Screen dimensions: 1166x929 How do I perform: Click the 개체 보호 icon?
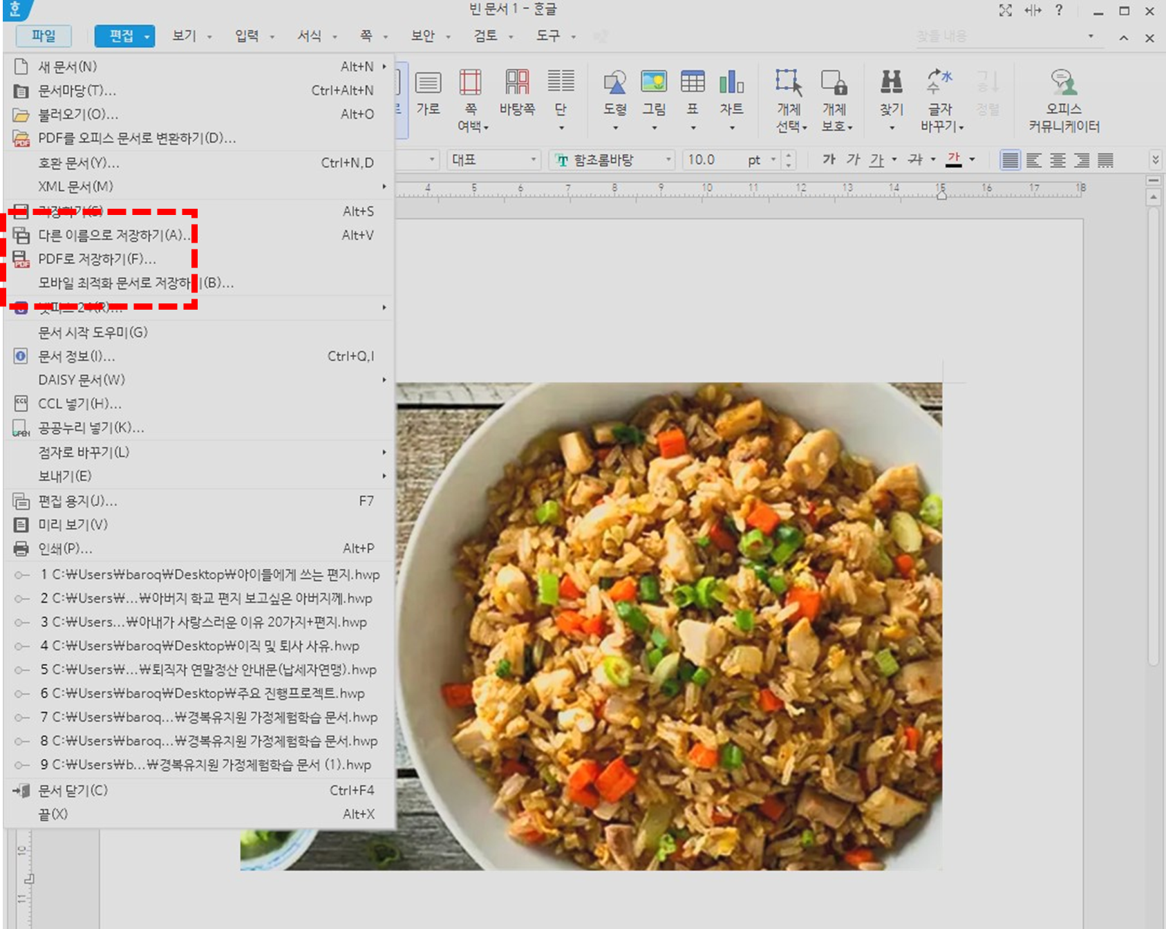(x=835, y=100)
